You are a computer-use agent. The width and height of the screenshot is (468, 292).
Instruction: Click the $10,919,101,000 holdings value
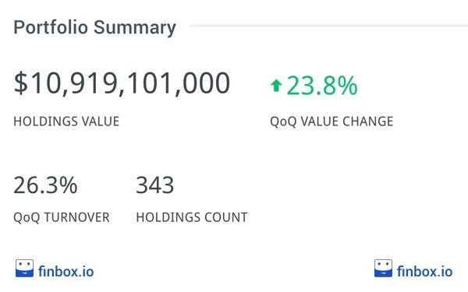122,83
